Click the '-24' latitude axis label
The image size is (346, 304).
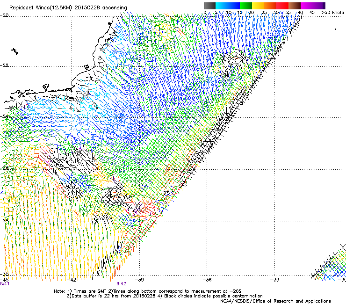pos(4,116)
